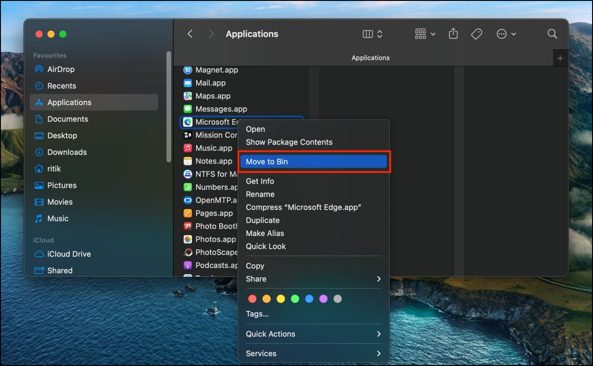Image resolution: width=593 pixels, height=366 pixels.
Task: Apply the red tag colour
Action: [252, 299]
